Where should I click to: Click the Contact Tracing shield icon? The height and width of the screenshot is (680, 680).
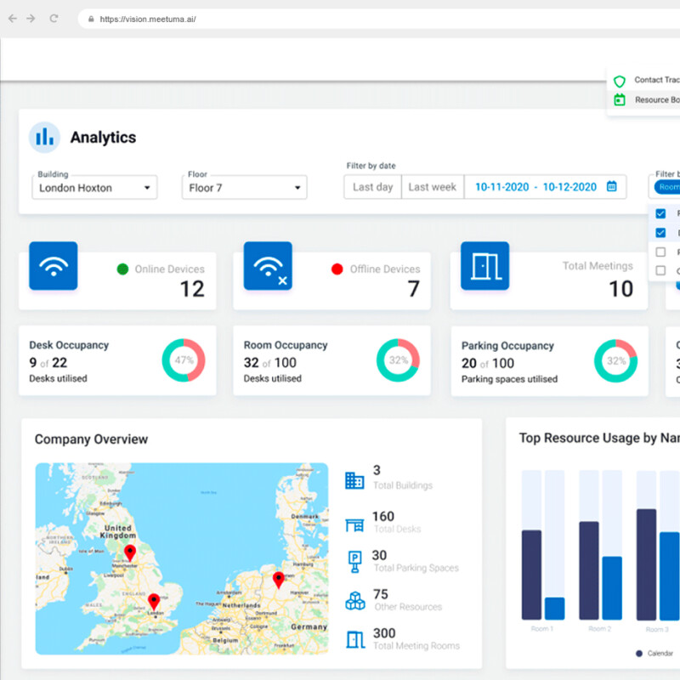point(620,81)
